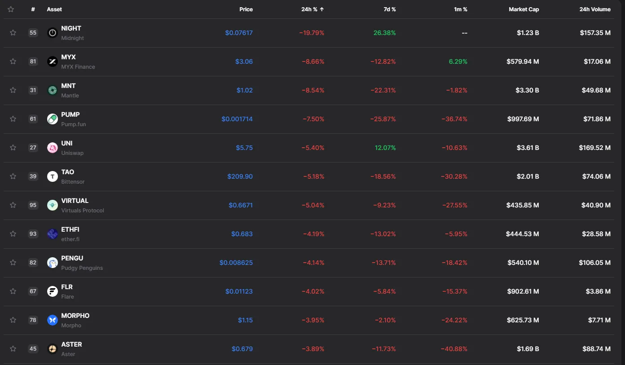The image size is (625, 365).
Task: Click the Uniswap unicorn icon
Action: point(53,148)
